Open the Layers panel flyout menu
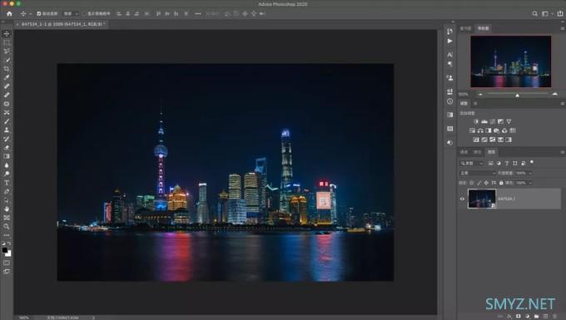 point(563,152)
